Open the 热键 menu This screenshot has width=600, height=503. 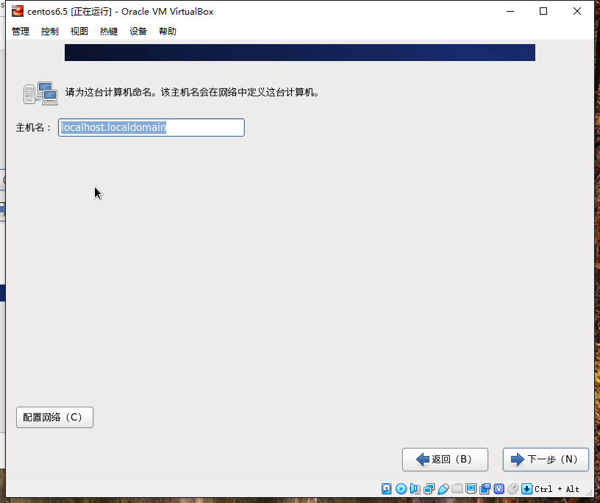click(108, 31)
